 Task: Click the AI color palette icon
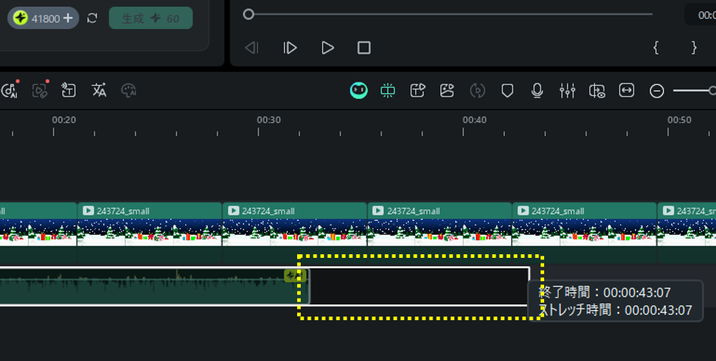129,90
